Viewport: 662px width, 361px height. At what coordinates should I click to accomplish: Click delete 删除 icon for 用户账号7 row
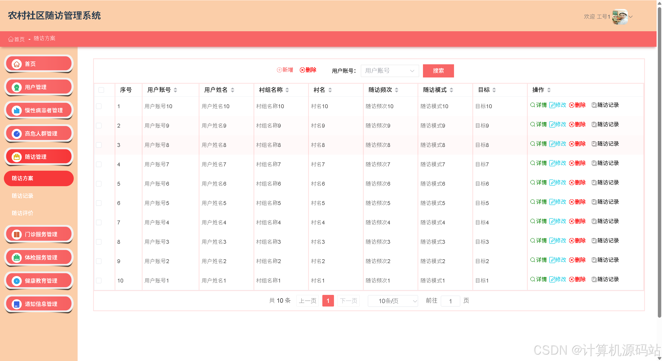(572, 163)
